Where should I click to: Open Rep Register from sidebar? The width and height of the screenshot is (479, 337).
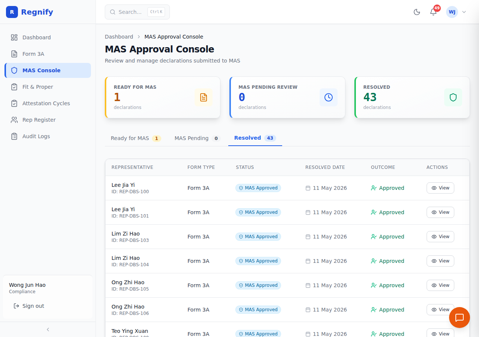click(x=48, y=120)
